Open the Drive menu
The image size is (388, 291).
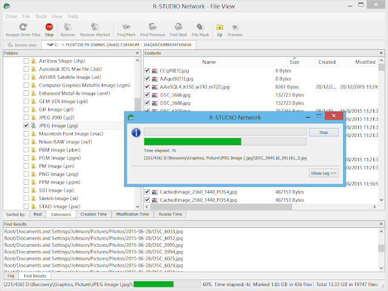[12, 16]
